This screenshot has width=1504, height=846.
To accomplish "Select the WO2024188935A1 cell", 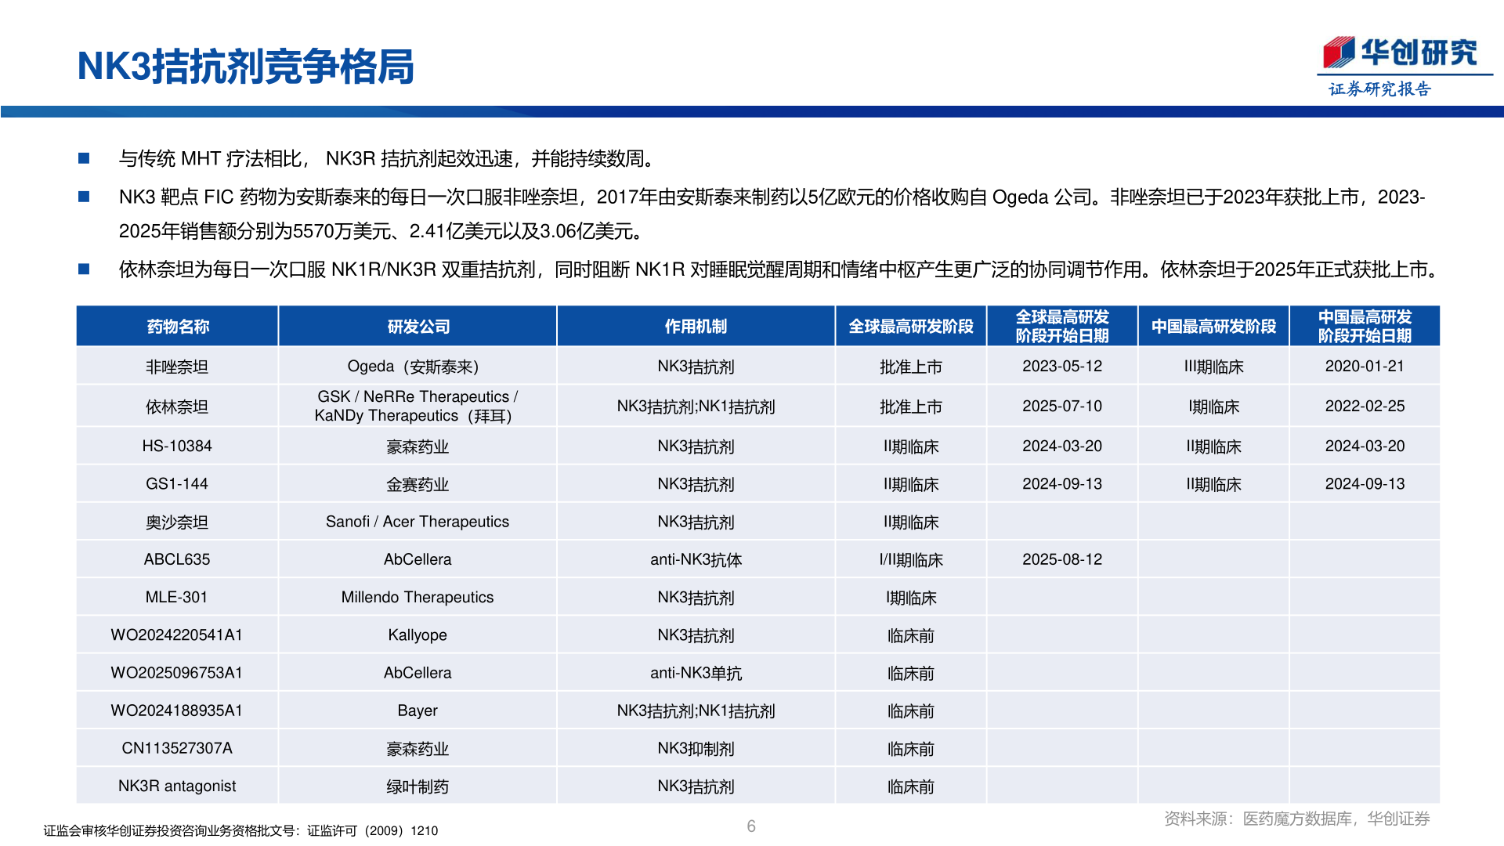I will (177, 710).
